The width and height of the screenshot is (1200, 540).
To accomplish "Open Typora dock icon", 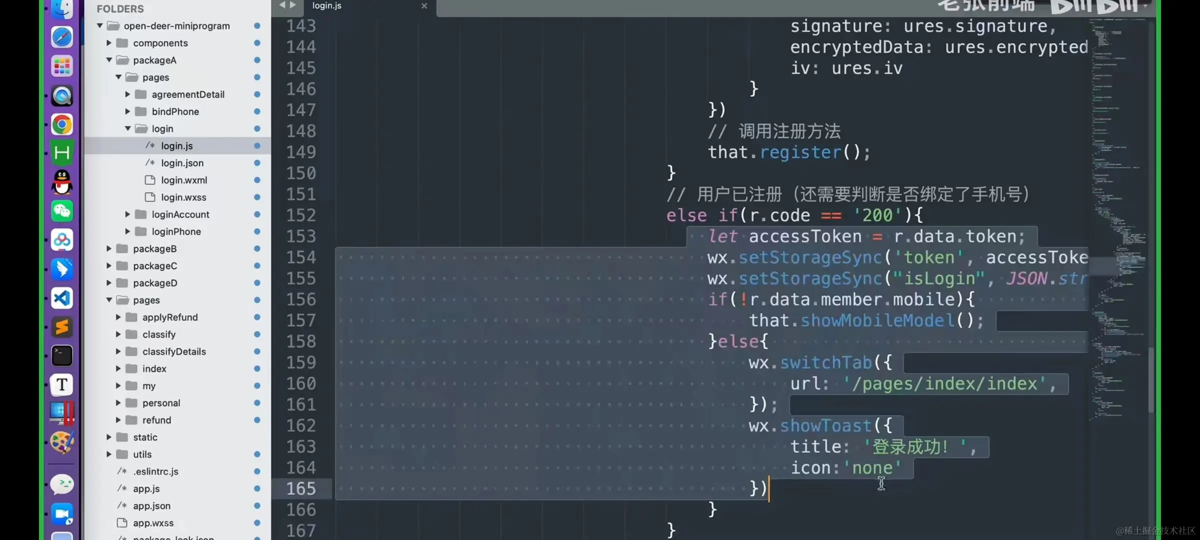I will [62, 384].
